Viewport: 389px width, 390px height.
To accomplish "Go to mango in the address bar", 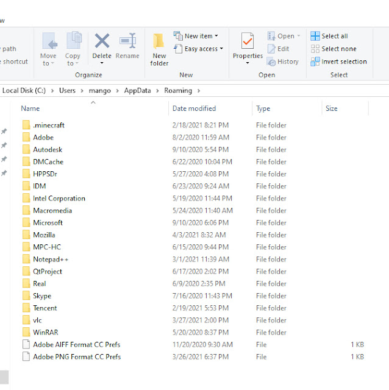I will [x=100, y=91].
